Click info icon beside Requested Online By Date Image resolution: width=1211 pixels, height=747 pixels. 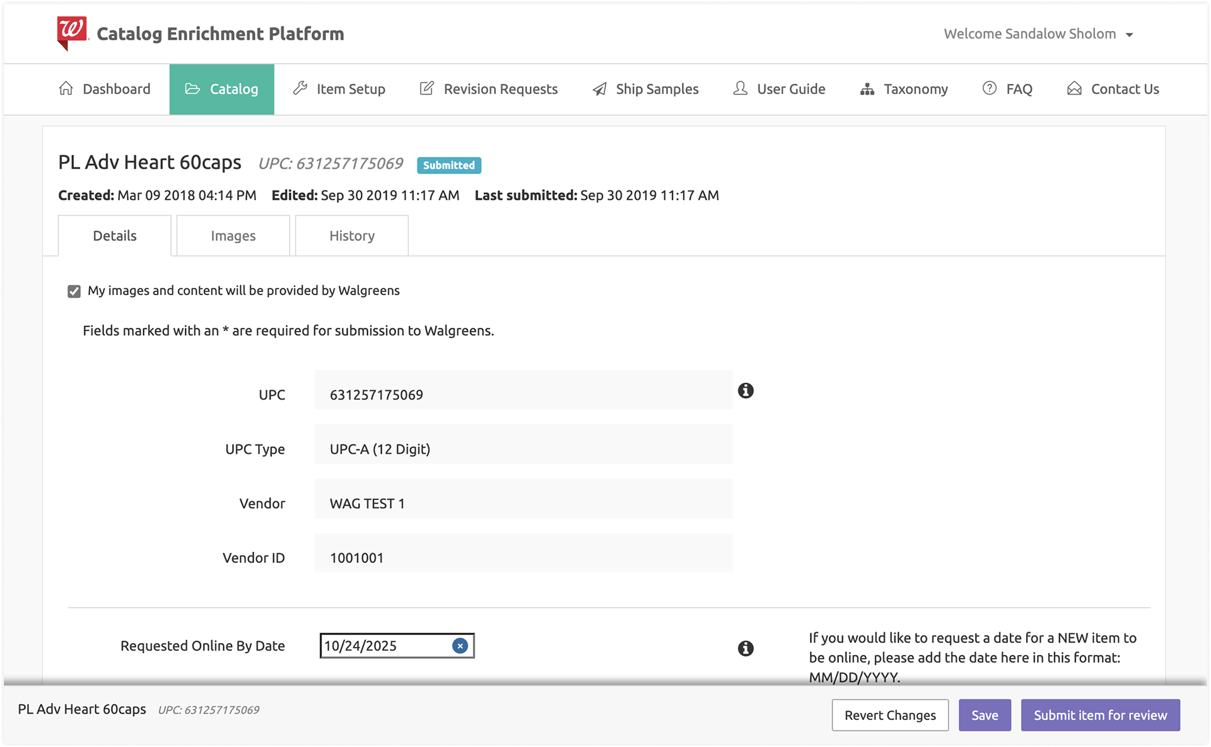click(x=746, y=648)
